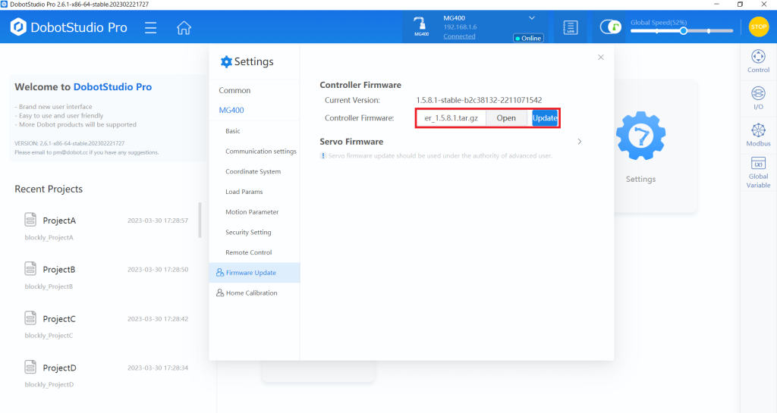This screenshot has width=777, height=413.
Task: Click the Open firmware file button
Action: [506, 118]
